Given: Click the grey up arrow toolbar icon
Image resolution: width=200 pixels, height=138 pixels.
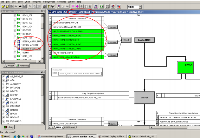Looking at the screenshot, I should [86, 7].
